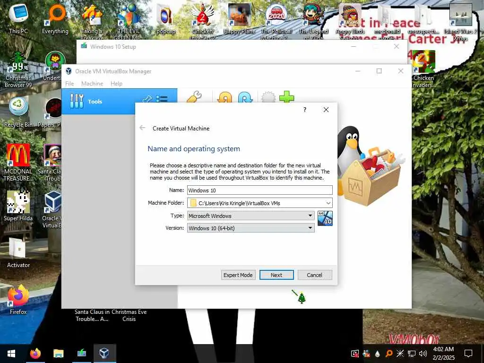Click the Windows 10 64-bit OS badge icon
This screenshot has width=484, height=363.
click(x=325, y=218)
